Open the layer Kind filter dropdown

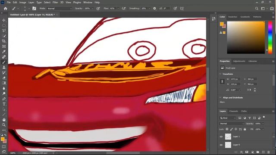coord(228,118)
